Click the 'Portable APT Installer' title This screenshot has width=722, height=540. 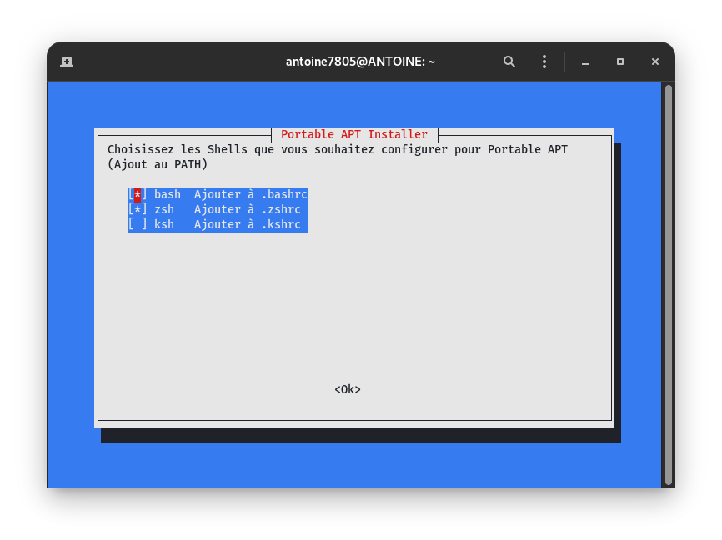point(354,134)
